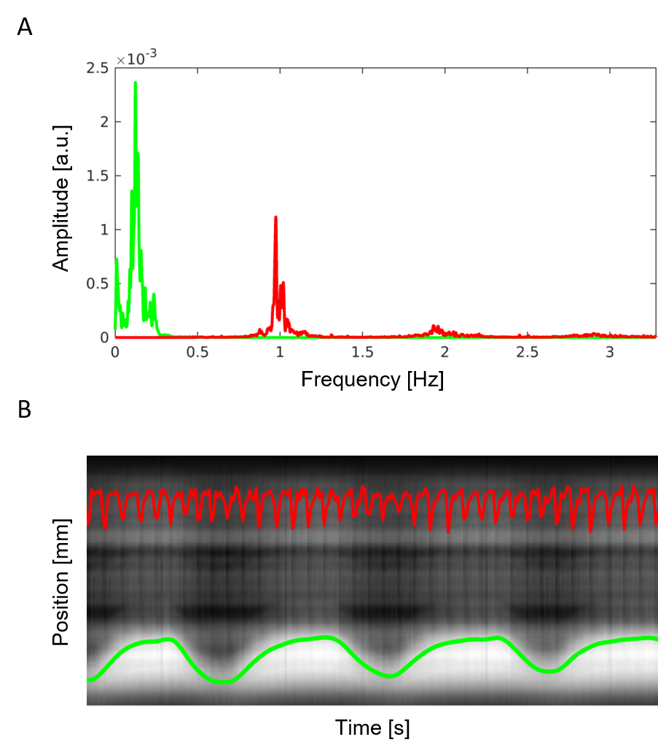Click the y-axis tick label 0.5
This screenshot has height=753, width=658.
point(98,284)
